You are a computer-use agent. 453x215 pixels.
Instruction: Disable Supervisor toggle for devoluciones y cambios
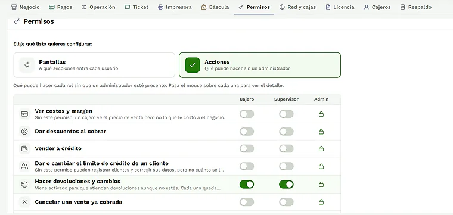pos(286,184)
